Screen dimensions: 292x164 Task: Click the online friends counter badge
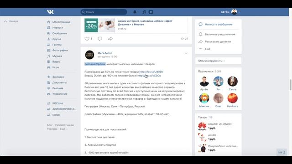point(282,153)
